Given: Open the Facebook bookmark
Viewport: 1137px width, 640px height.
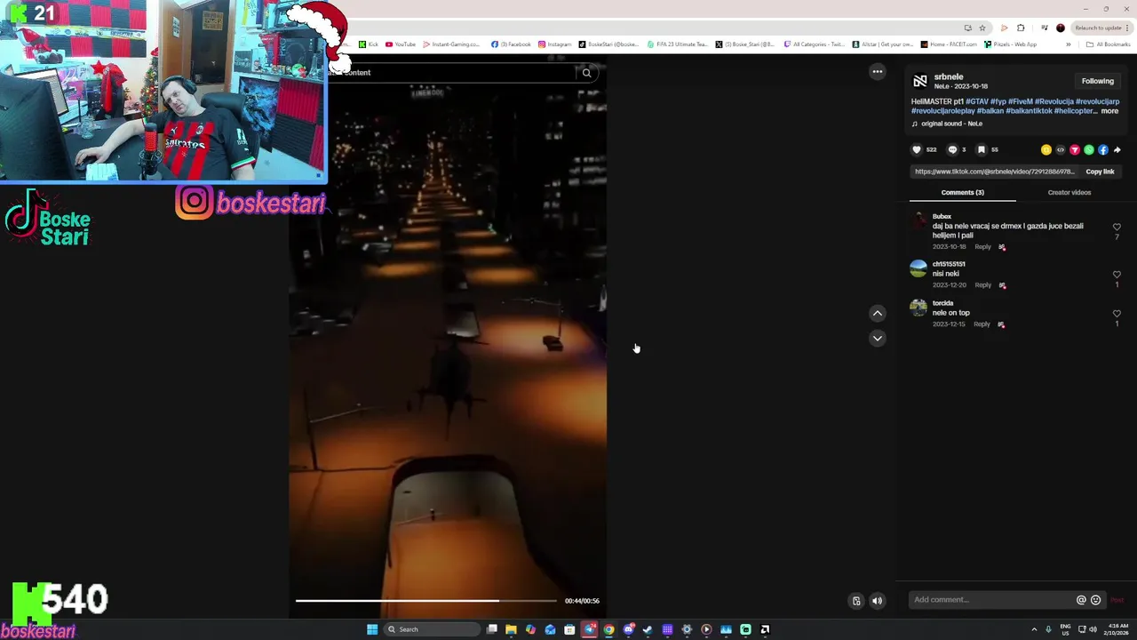Looking at the screenshot, I should click(x=511, y=44).
